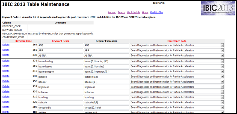Screen dimensions: 237x114
Task: Edit regular expression beam.{0,1}transport.{0,1}
Action: (x=106, y=72)
